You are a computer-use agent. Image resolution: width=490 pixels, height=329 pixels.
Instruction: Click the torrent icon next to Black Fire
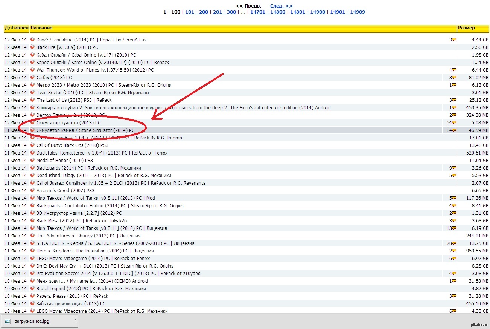point(32,47)
